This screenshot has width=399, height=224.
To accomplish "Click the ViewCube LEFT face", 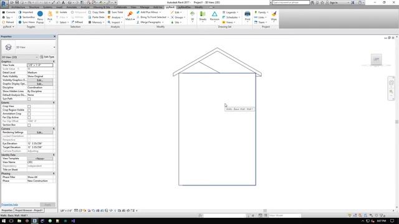I will point(376,60).
